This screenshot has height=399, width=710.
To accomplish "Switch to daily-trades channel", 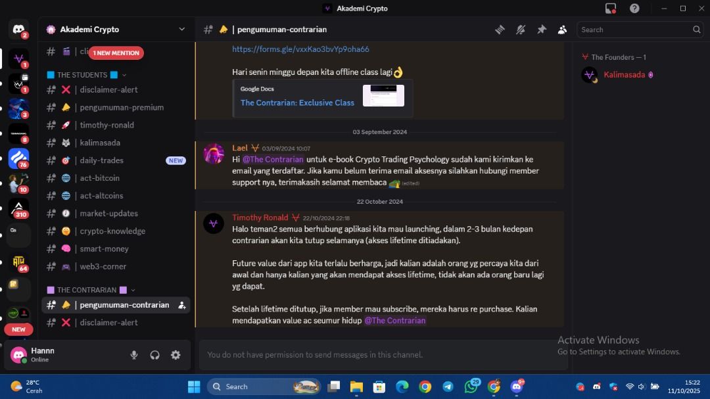I will tap(101, 160).
